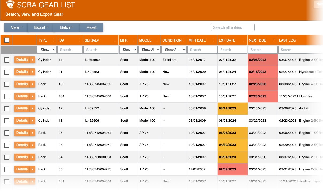
Task: Click the red 02/08/2023 next due cell
Action: [x=263, y=60]
